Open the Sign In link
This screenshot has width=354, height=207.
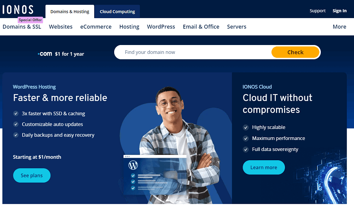(339, 11)
